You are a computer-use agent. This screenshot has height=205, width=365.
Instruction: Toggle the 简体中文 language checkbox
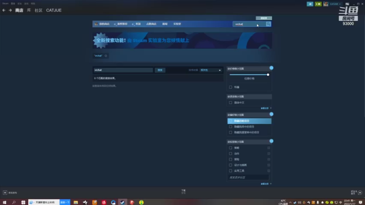point(230,102)
